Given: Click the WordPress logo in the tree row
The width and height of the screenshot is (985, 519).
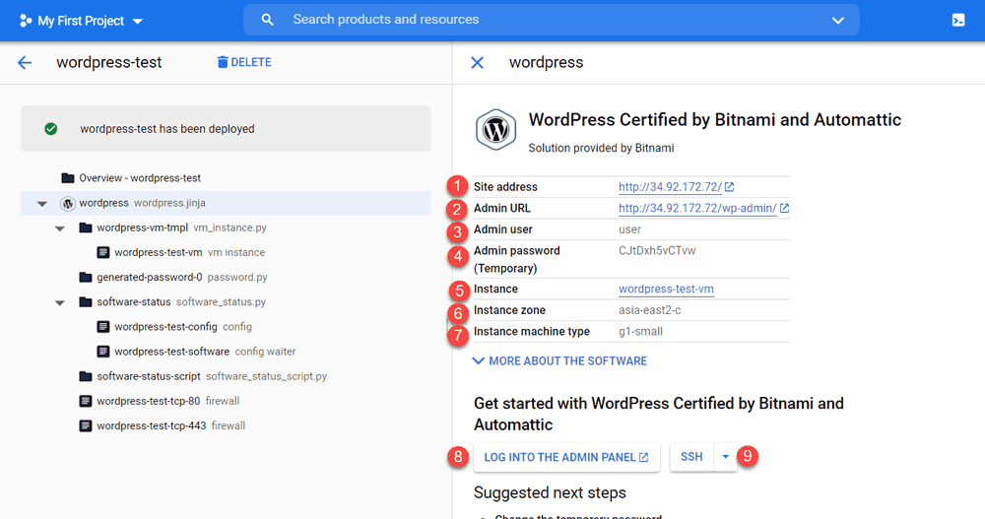Looking at the screenshot, I should [x=68, y=204].
